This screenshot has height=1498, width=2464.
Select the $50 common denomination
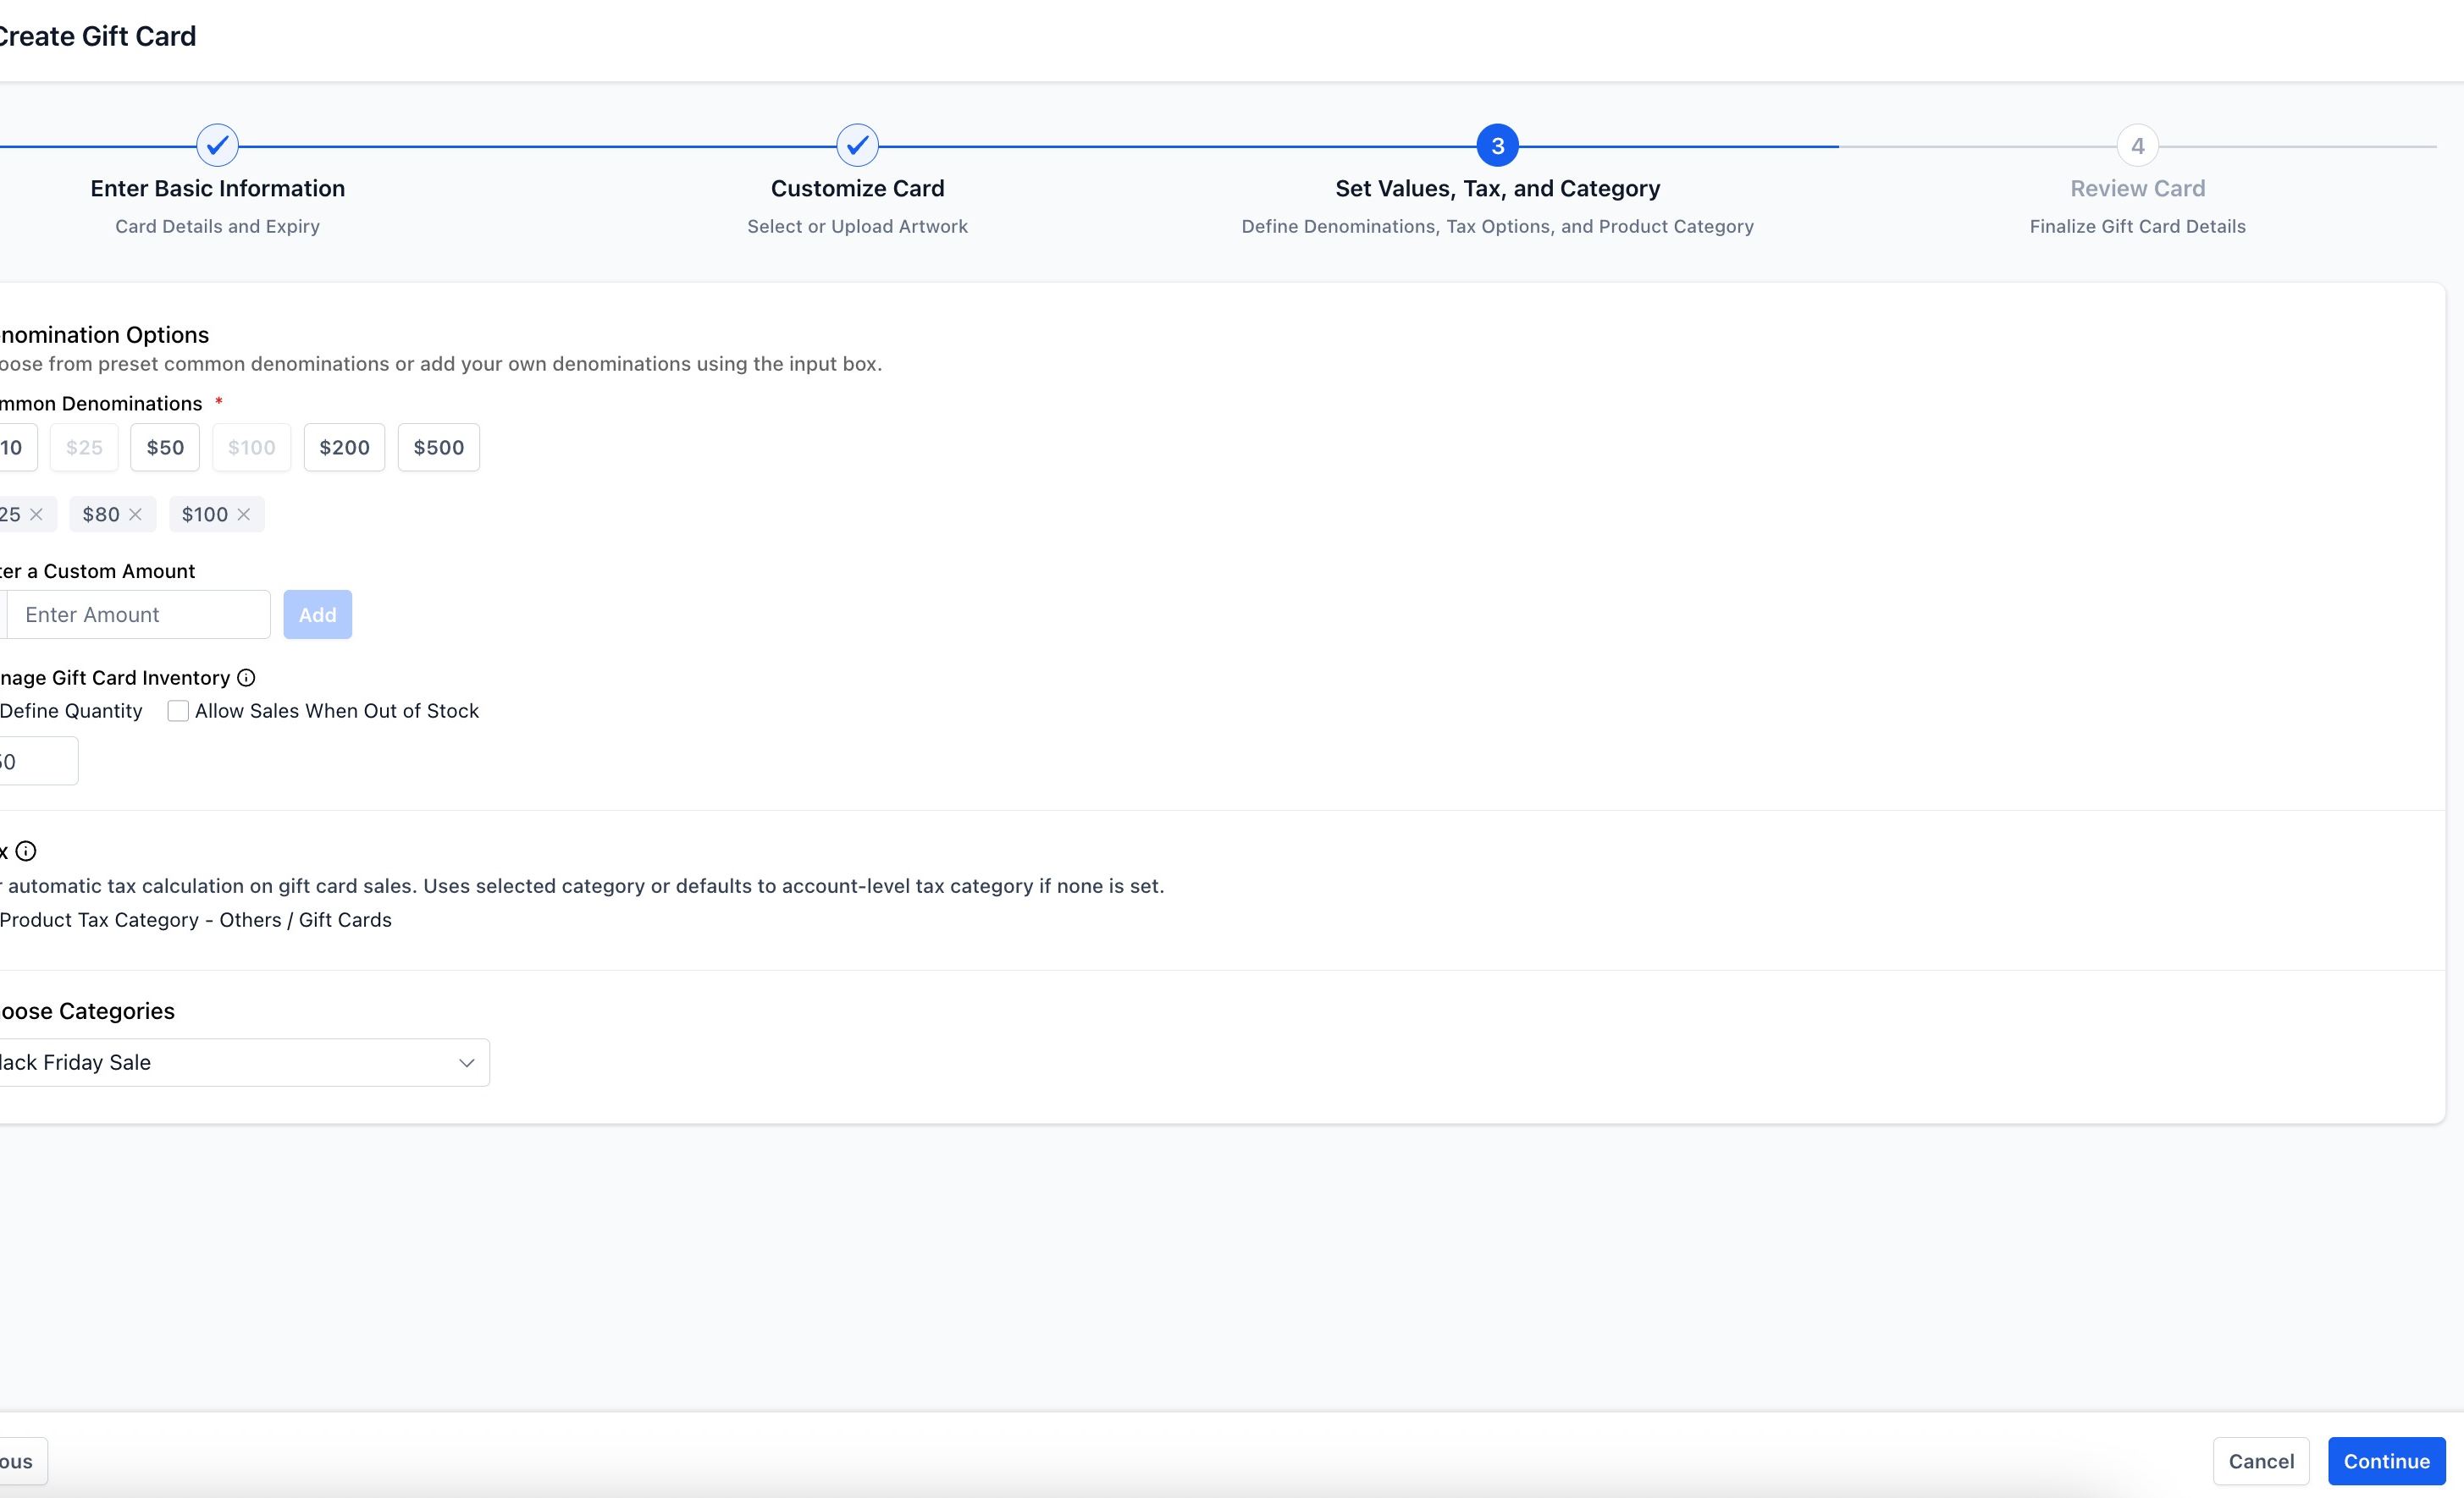coord(165,448)
